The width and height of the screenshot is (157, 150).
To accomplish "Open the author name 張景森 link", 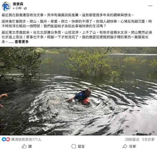I will point(18,4).
